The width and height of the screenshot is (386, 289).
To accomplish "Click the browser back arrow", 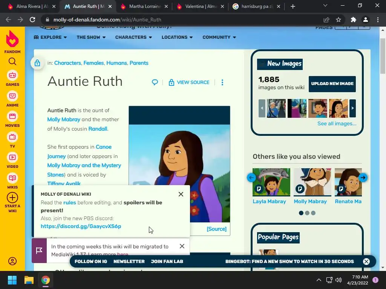I will tap(8, 20).
